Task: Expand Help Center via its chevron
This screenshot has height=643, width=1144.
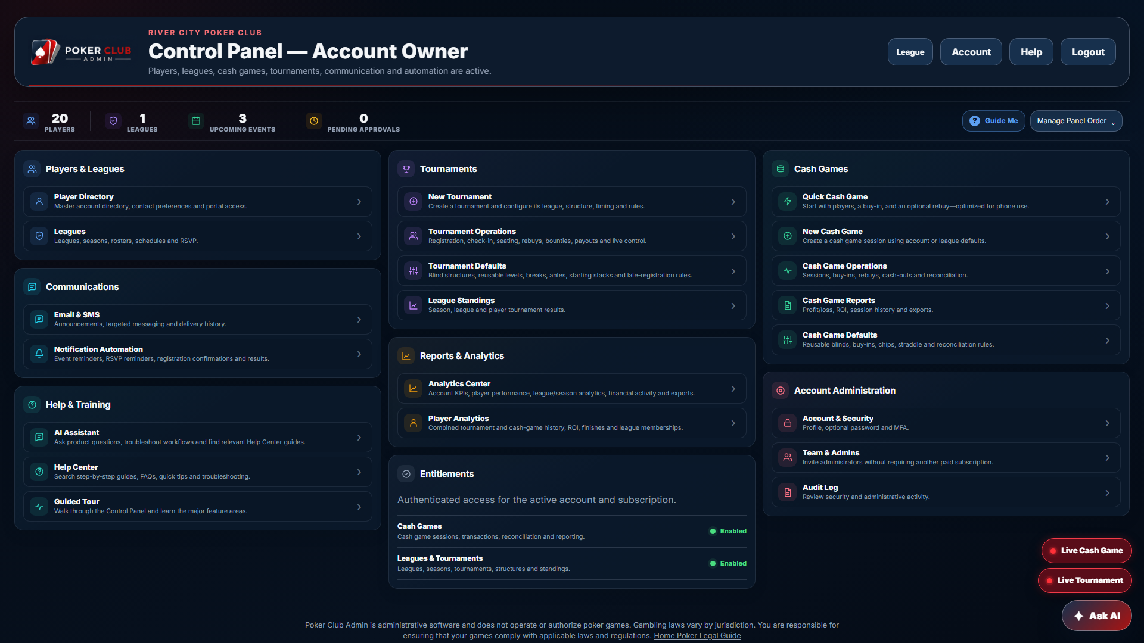Action: pos(359,472)
